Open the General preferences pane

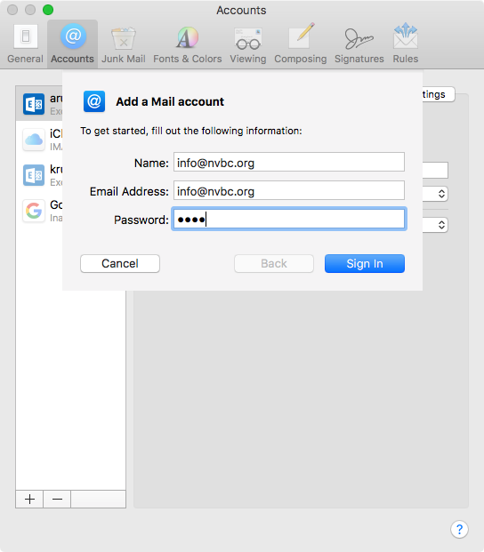point(25,44)
